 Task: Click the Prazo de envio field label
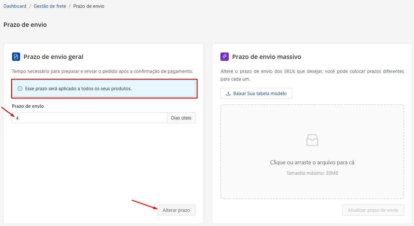tap(28, 106)
